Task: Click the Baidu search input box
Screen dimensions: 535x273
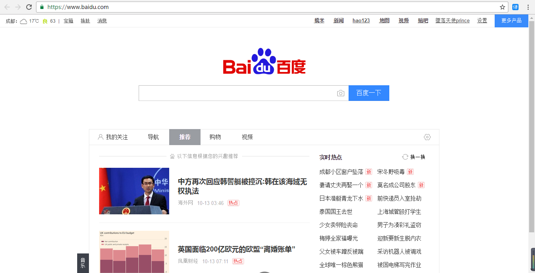Action: pos(244,93)
